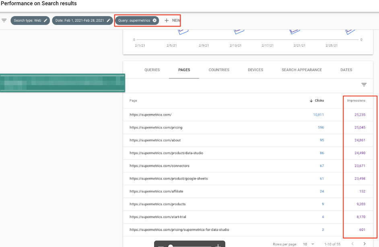379x247 pixels.
Task: Switch to Search Appearance tab
Action: point(302,70)
